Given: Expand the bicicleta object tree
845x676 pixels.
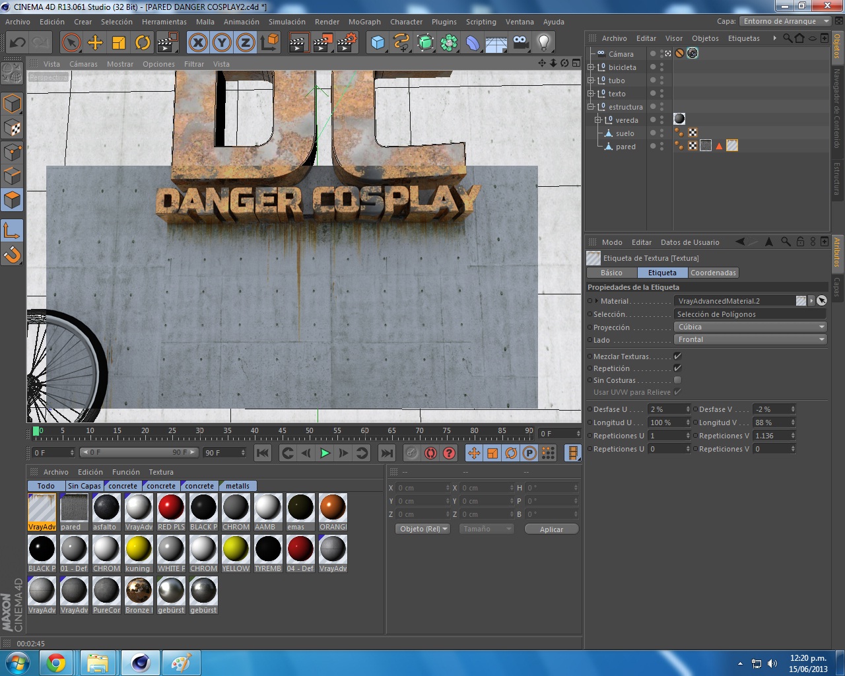Looking at the screenshot, I should coord(590,67).
